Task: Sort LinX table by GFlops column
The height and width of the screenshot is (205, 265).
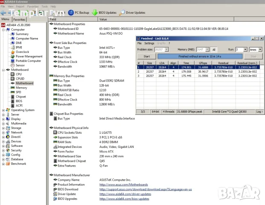Action: pyautogui.click(x=203, y=63)
